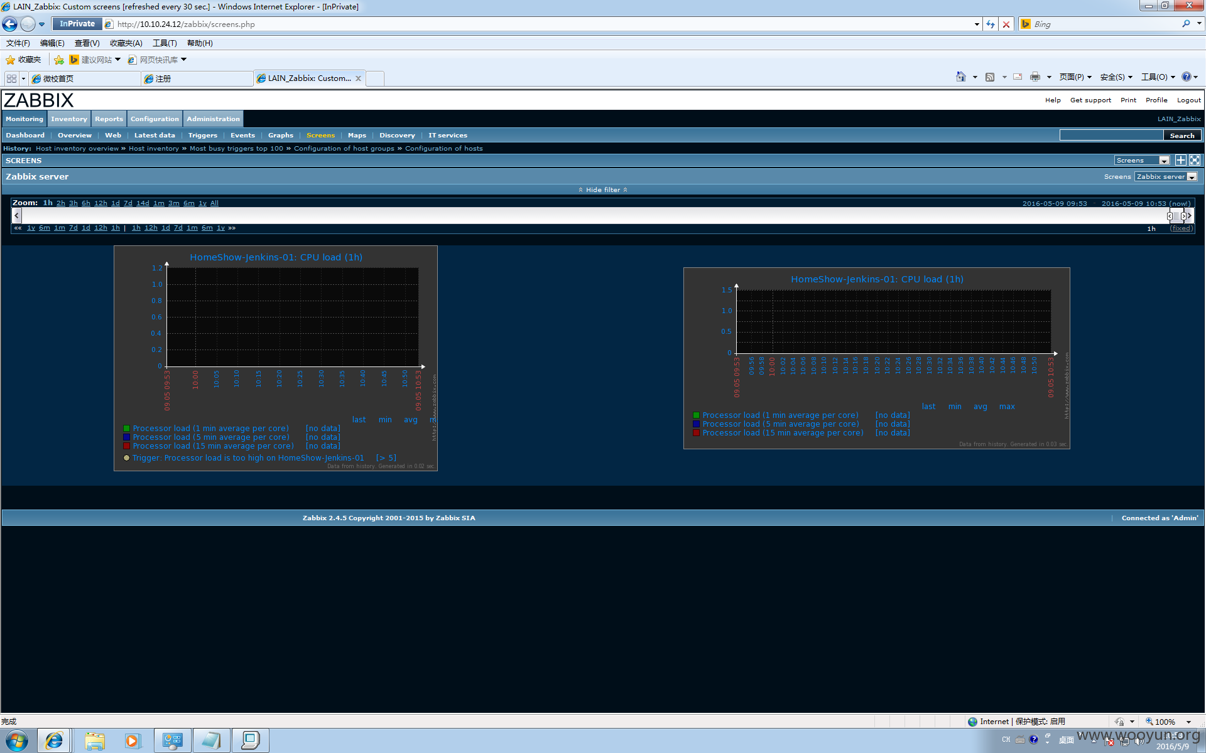Collapse the filter via Hide filter
This screenshot has width=1206, height=753.
(x=603, y=190)
